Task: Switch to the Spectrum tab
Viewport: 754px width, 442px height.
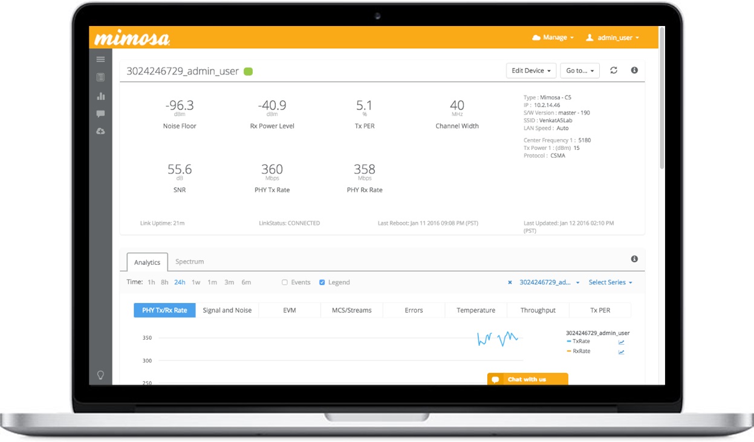Action: [189, 262]
